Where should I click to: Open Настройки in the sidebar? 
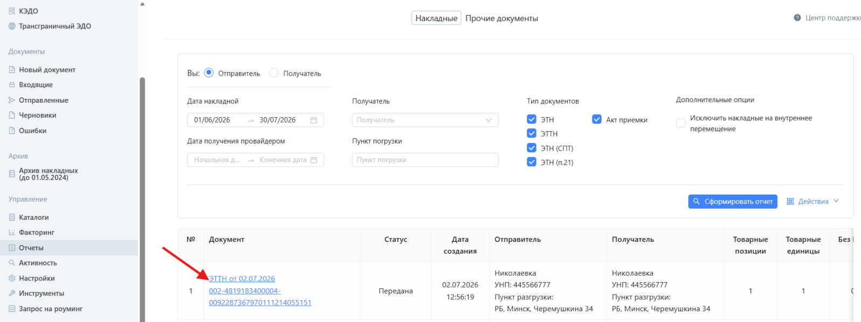[37, 278]
